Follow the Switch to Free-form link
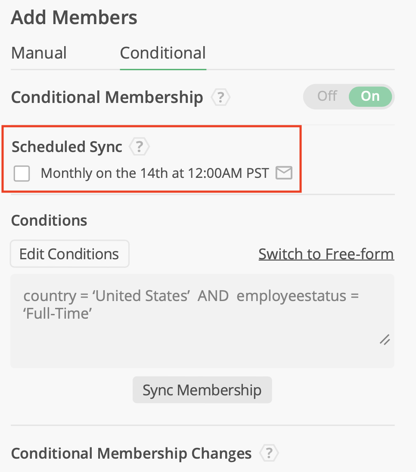 [x=326, y=254]
